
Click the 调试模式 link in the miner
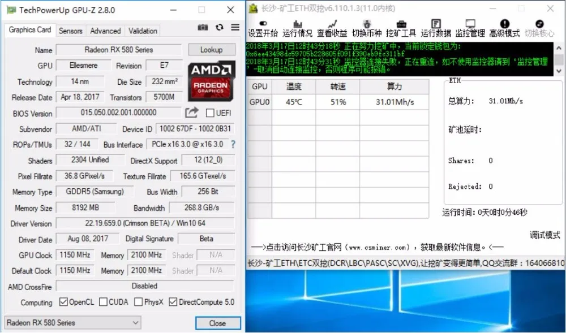pyautogui.click(x=544, y=235)
